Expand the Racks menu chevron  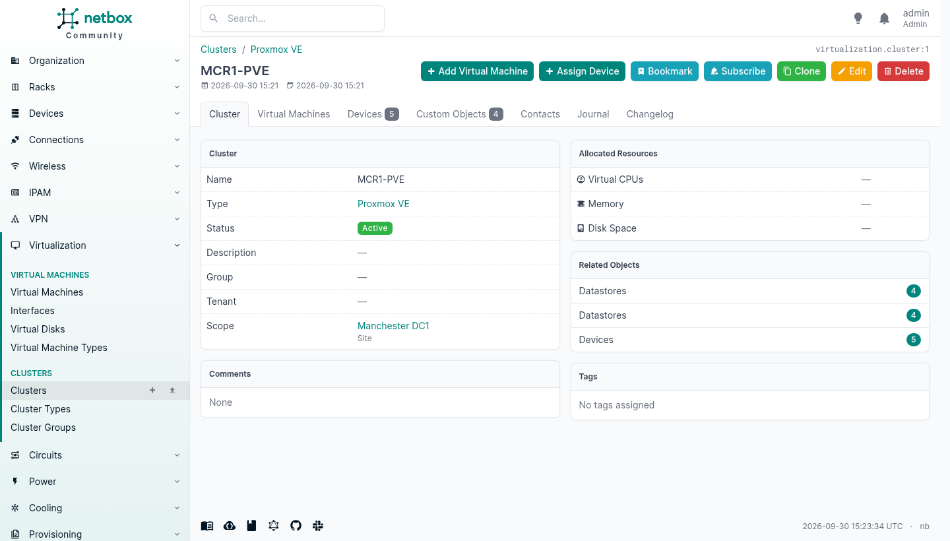coord(177,87)
